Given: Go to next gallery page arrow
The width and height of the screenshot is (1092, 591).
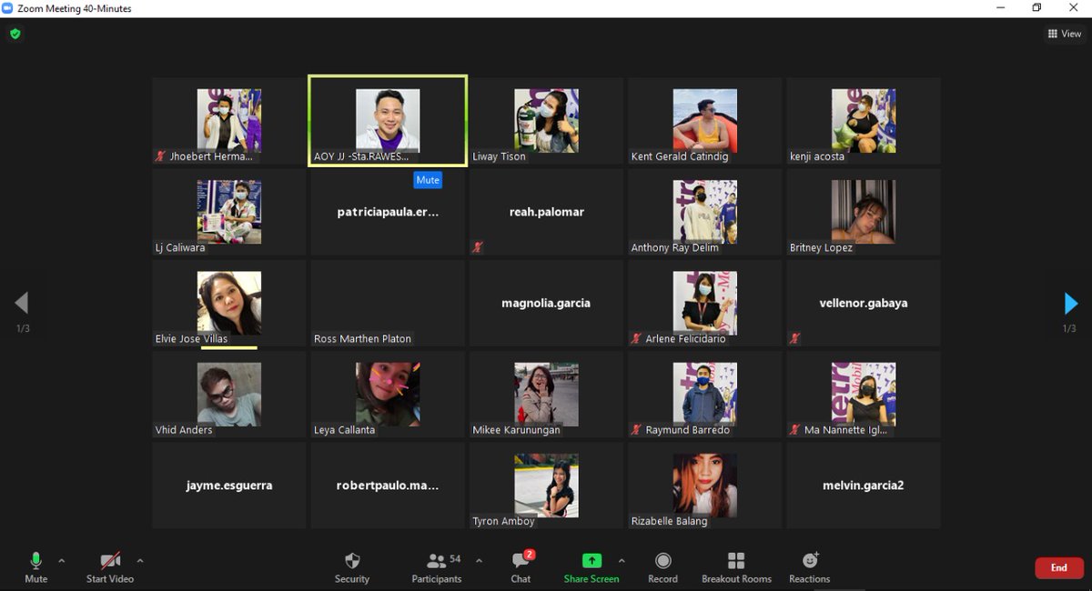Looking at the screenshot, I should (x=1071, y=303).
